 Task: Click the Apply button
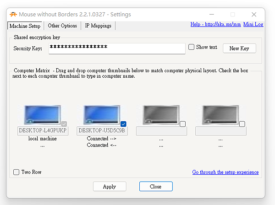110,186
